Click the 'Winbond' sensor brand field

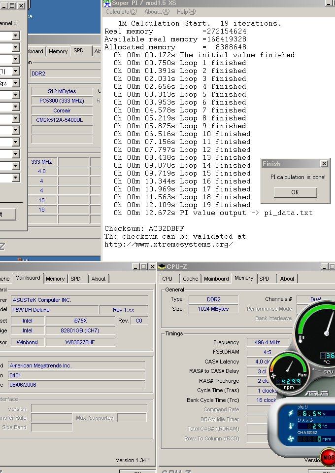click(28, 342)
